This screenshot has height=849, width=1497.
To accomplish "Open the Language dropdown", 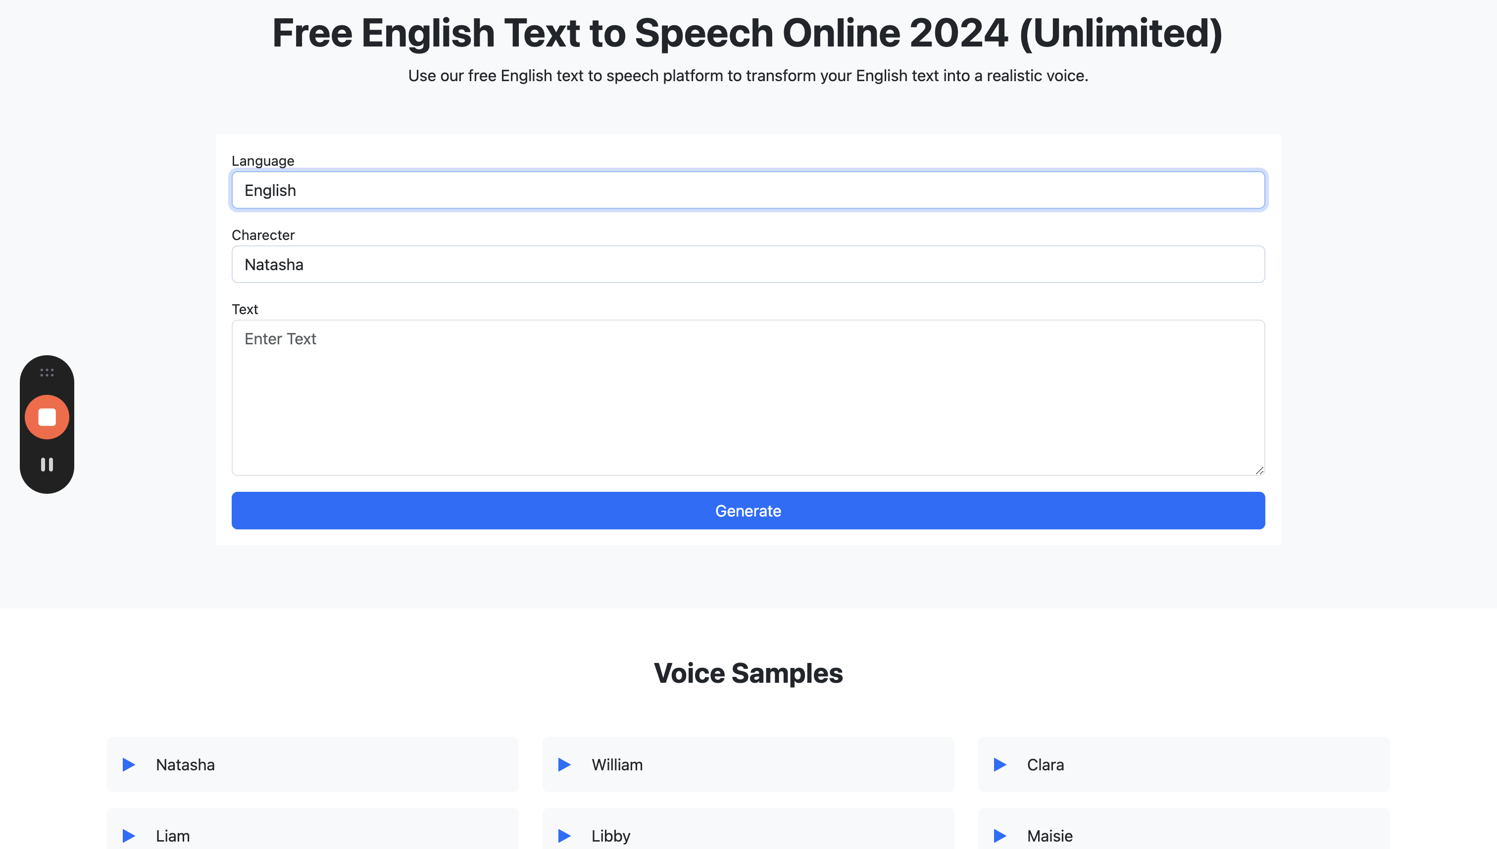I will [x=748, y=190].
